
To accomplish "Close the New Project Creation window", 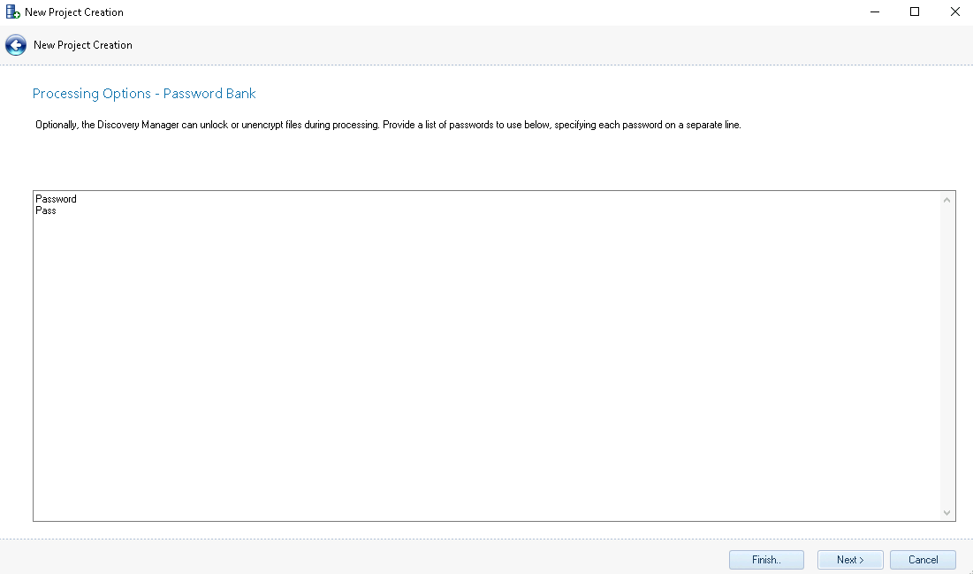I will (954, 12).
